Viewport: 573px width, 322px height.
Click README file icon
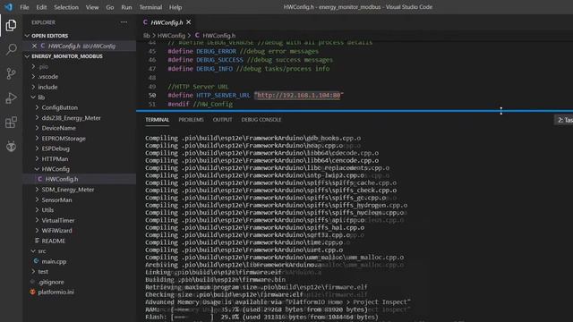37,241
